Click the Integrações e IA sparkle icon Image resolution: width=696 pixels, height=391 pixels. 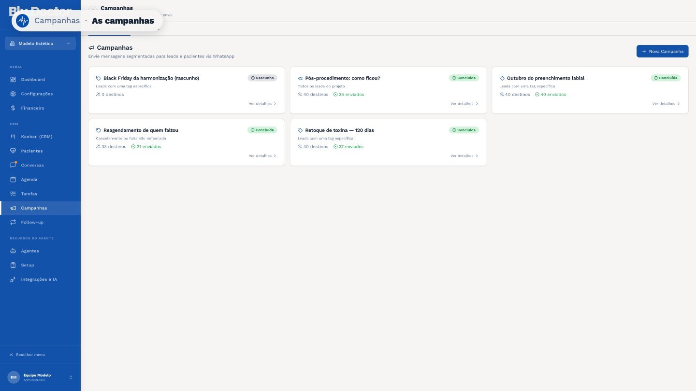pyautogui.click(x=13, y=279)
